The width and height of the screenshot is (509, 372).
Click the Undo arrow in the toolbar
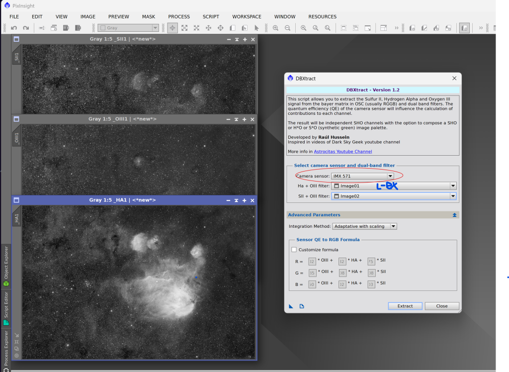(14, 28)
